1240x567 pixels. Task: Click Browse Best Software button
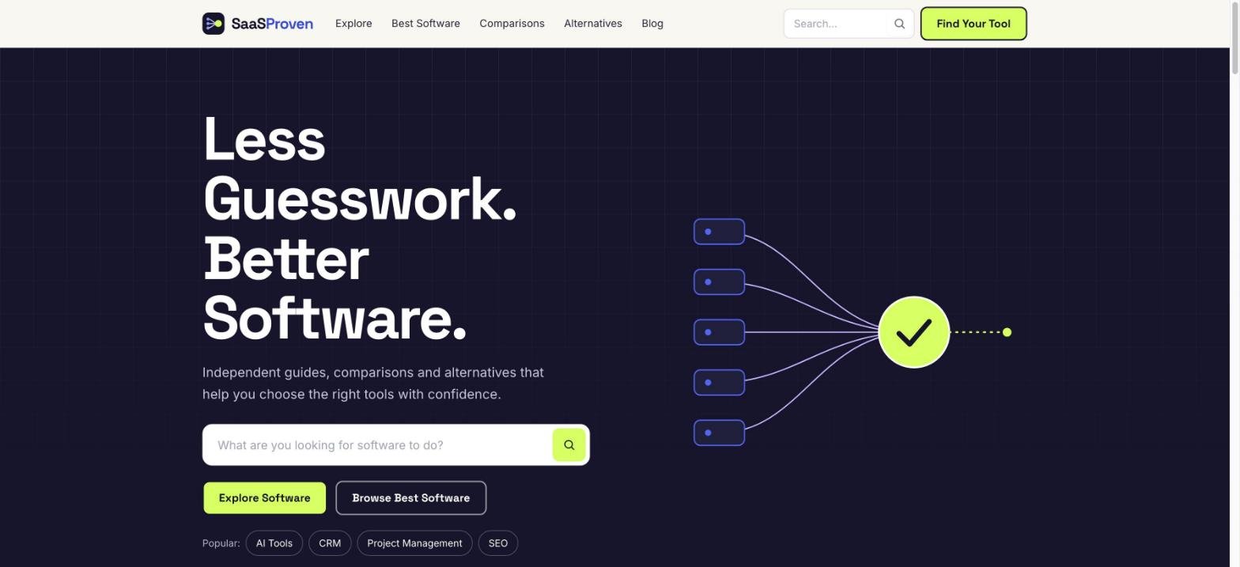[x=411, y=498]
